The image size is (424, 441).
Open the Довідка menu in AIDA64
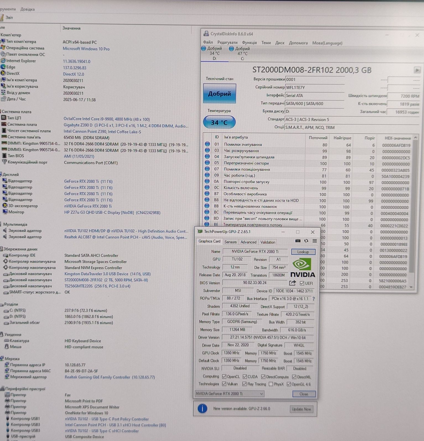click(x=27, y=9)
